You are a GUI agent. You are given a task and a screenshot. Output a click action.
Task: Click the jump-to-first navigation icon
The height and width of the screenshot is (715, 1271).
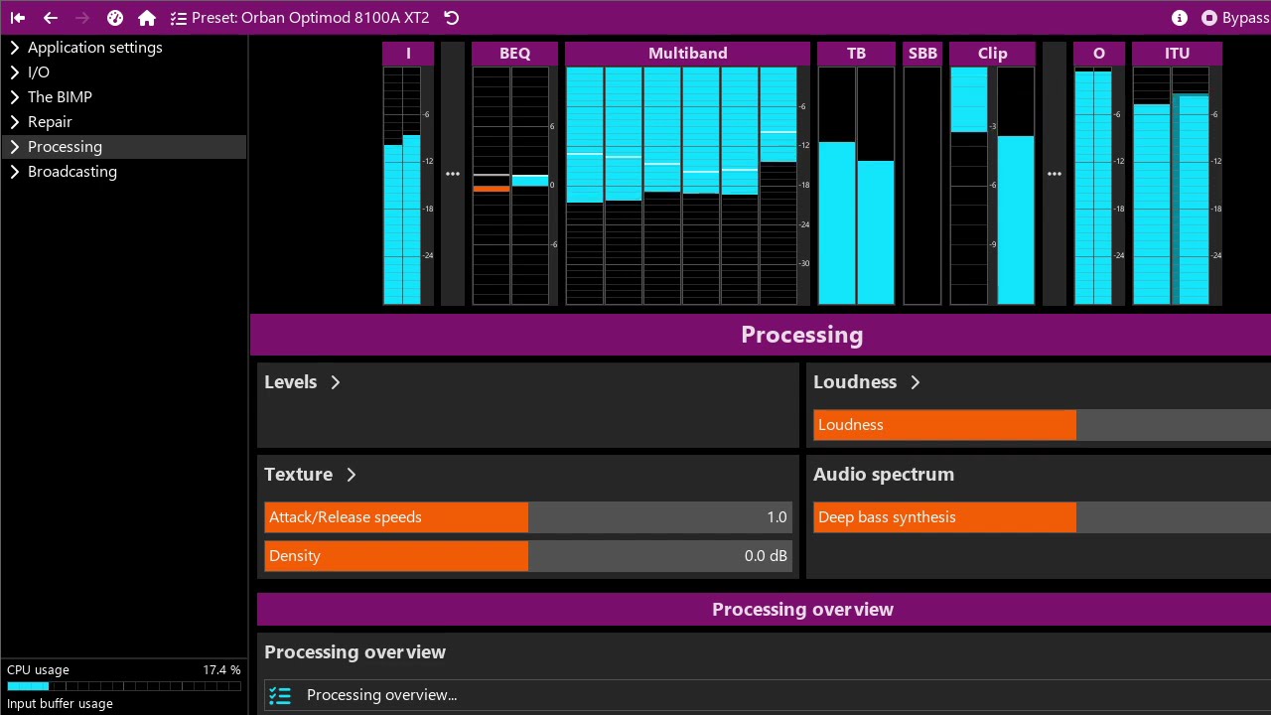(x=18, y=18)
